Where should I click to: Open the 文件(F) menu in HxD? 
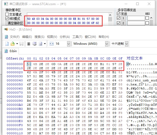[x=15, y=37]
